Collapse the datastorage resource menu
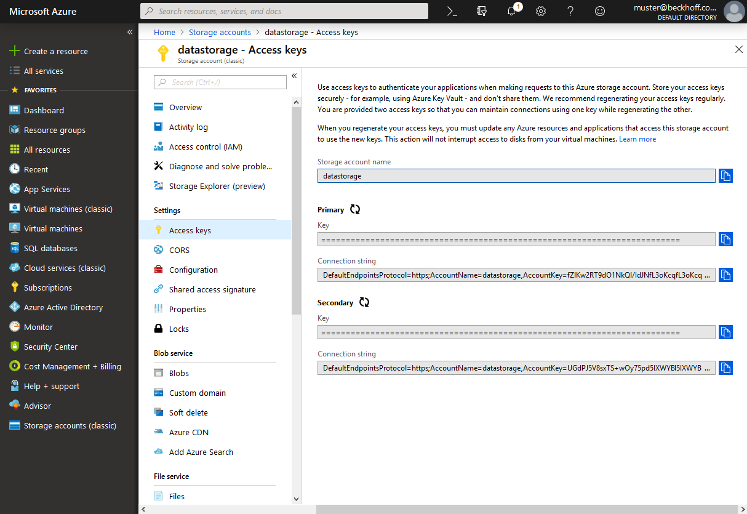The width and height of the screenshot is (747, 514). (x=294, y=76)
